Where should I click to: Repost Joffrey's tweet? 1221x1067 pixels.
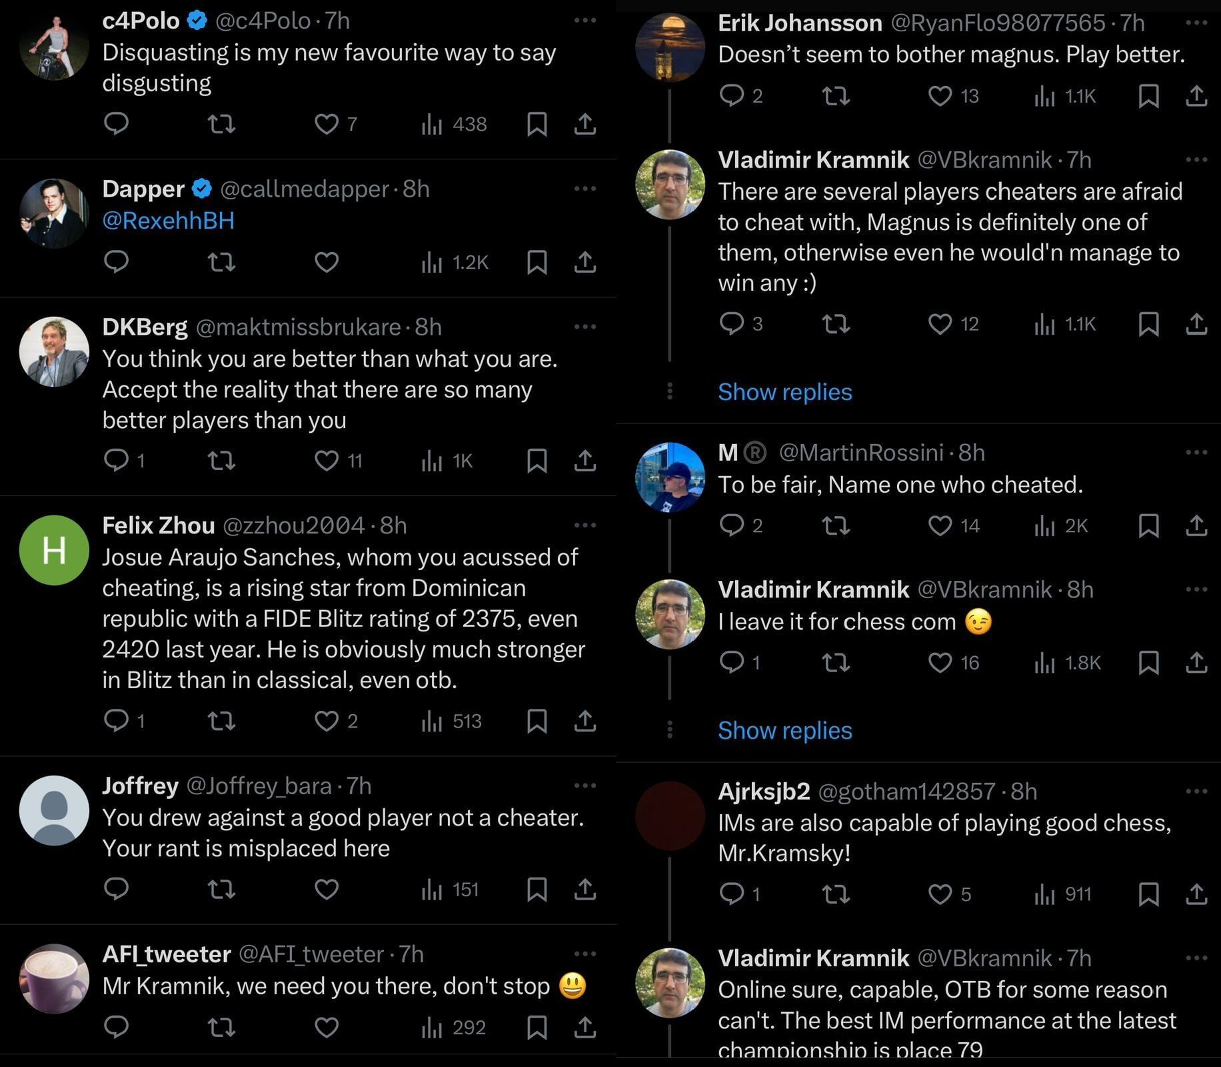pyautogui.click(x=221, y=889)
